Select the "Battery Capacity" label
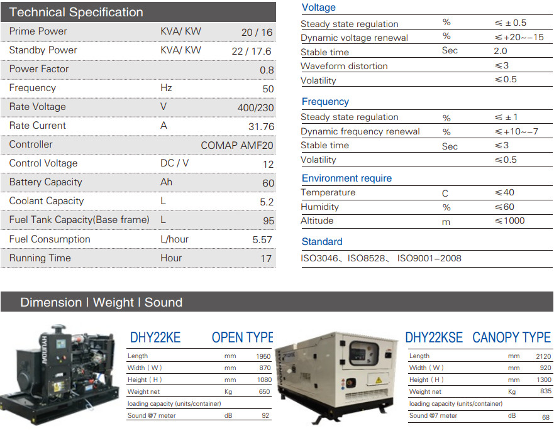The width and height of the screenshot is (554, 436). point(45,182)
